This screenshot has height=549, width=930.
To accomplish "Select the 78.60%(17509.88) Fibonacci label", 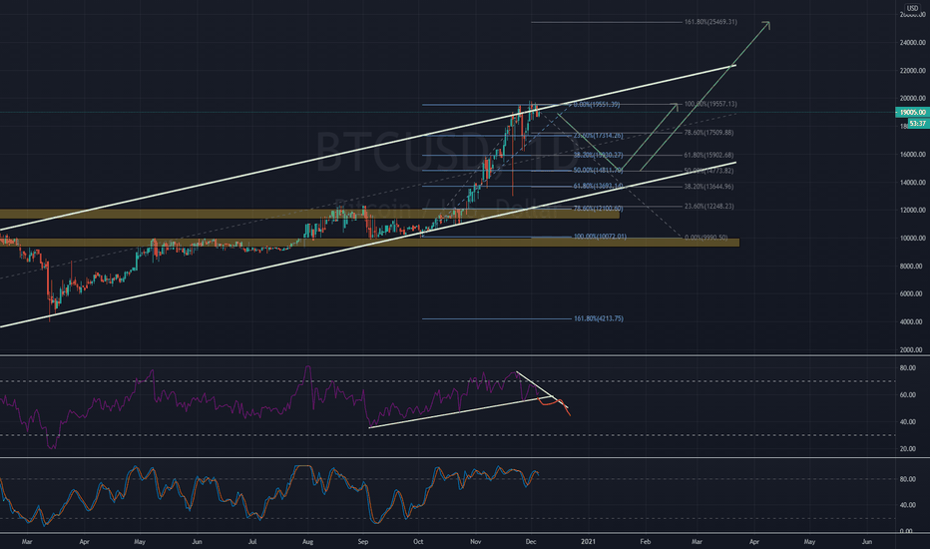I will point(708,133).
